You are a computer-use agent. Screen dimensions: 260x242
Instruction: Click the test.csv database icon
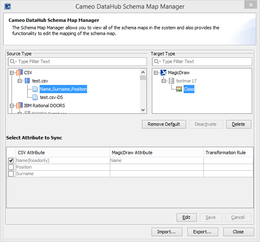tap(27, 81)
